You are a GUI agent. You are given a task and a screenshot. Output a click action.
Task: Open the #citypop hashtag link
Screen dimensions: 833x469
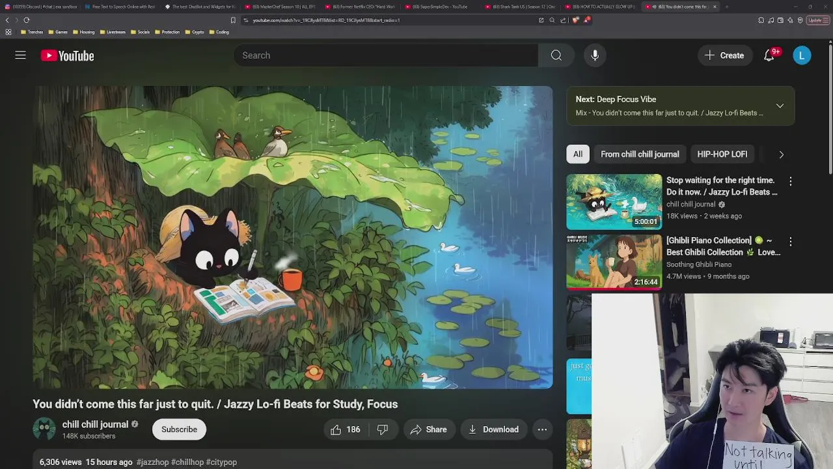(x=221, y=462)
